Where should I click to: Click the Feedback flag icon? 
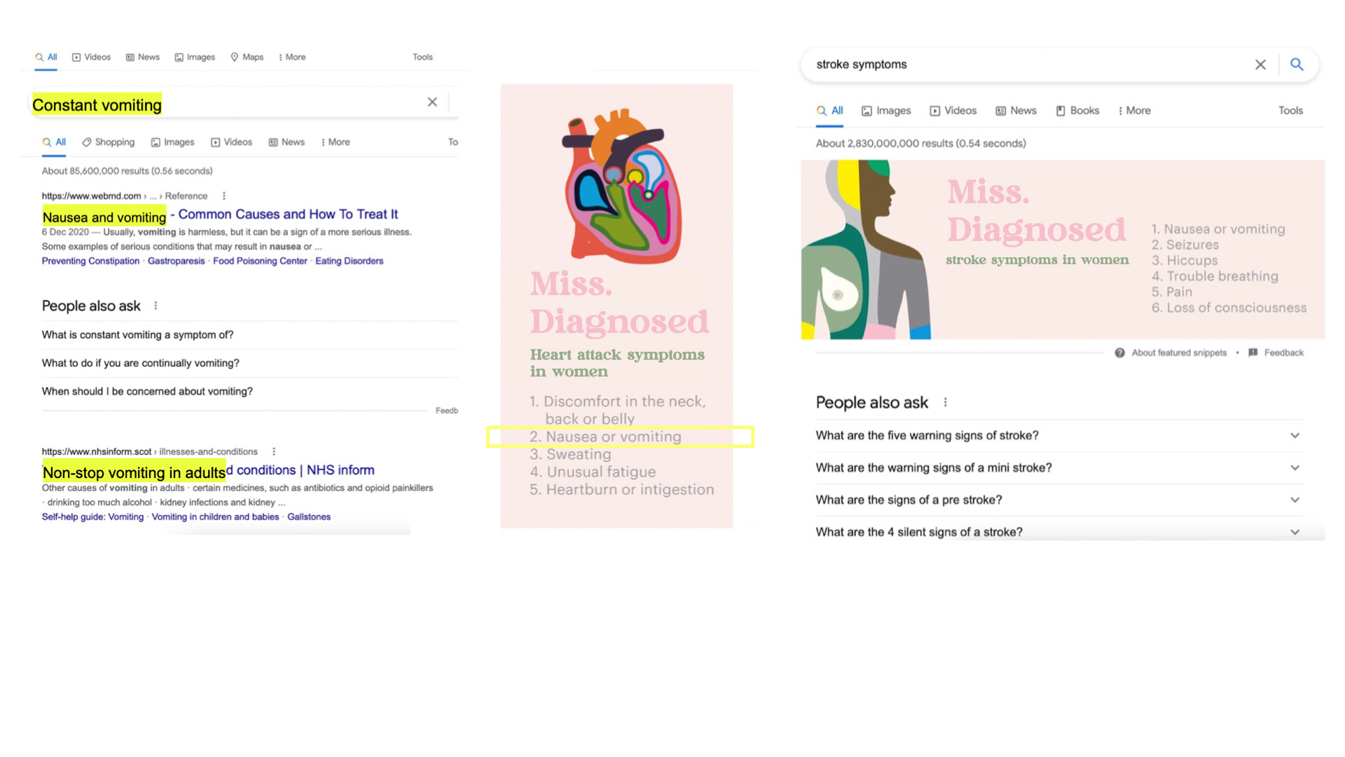click(1253, 353)
